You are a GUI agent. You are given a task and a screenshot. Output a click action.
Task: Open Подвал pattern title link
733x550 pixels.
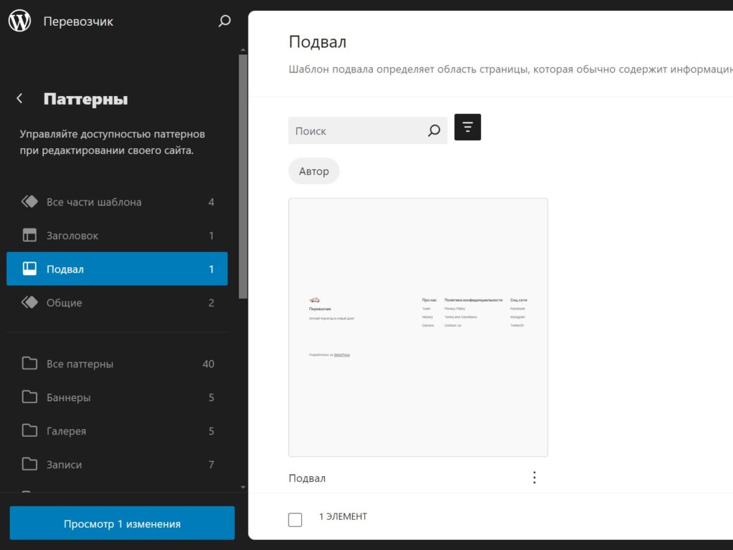tap(307, 478)
